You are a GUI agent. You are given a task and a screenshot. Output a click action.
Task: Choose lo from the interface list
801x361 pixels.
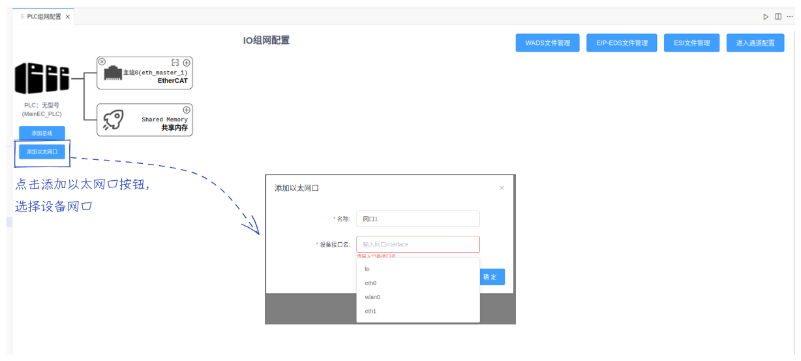418,269
